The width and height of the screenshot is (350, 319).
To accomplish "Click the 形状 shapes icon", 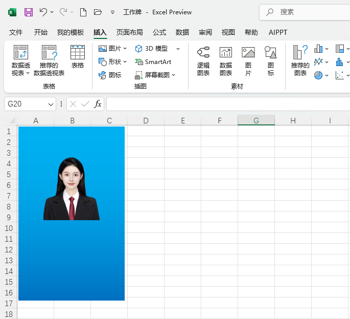I will (x=103, y=62).
